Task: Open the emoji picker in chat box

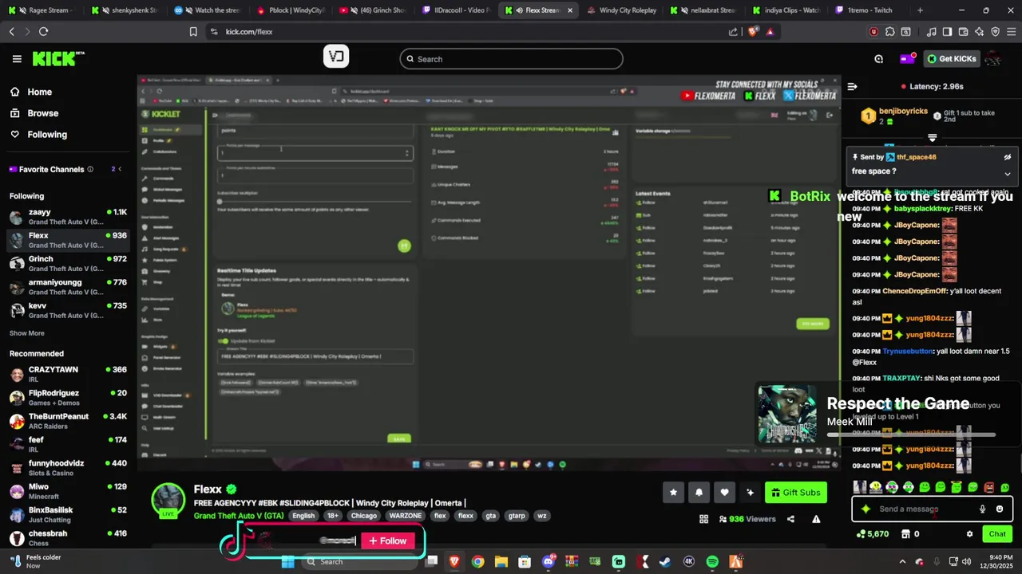Action: (1000, 509)
